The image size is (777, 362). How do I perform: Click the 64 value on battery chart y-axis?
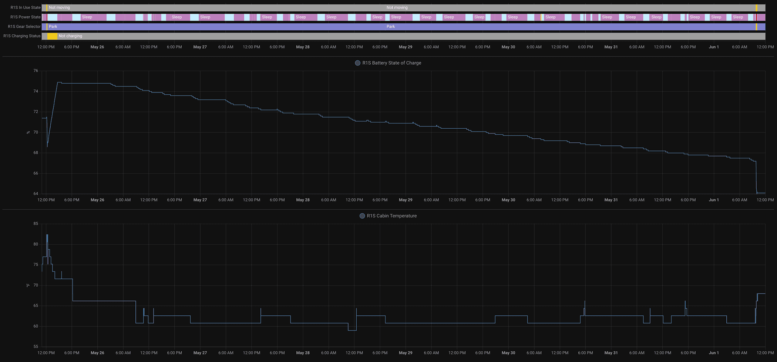tap(36, 194)
